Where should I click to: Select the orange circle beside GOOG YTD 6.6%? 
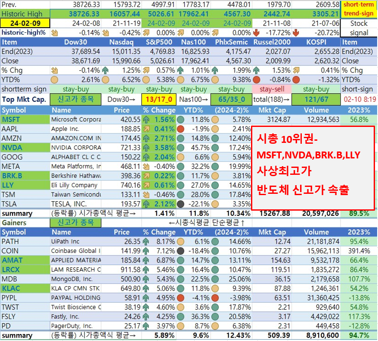point(180,157)
